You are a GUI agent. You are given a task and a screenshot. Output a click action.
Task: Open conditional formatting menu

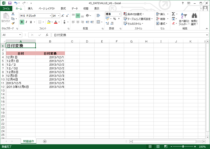[x=134, y=14]
